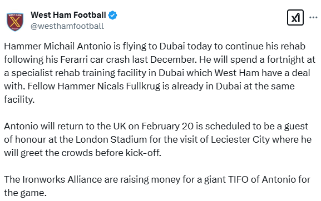The height and width of the screenshot is (201, 321).
Task: Click the Ironworks Alliance TIFO paragraph
Action: [157, 186]
